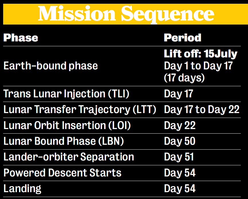Select the Phase column header
Viewport: 248px width, 199px height.
point(21,38)
